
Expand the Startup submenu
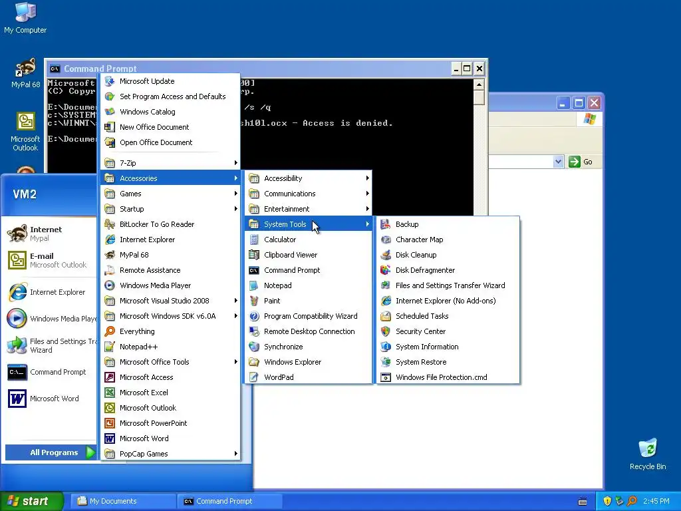click(170, 208)
